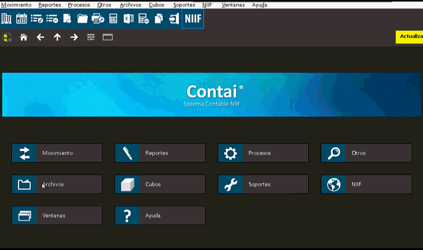The height and width of the screenshot is (250, 423).
Task: Go to the home screen icon
Action: click(23, 37)
